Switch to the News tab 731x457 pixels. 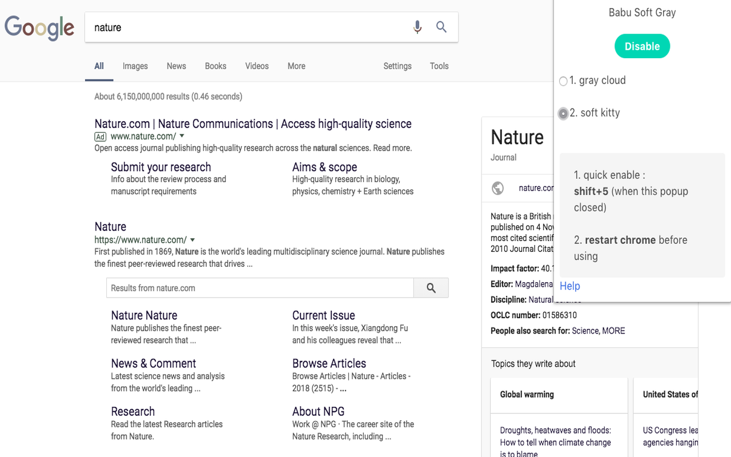pos(176,66)
